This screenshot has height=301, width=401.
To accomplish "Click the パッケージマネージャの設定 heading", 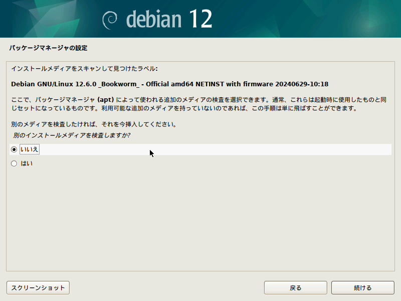I will point(48,48).
